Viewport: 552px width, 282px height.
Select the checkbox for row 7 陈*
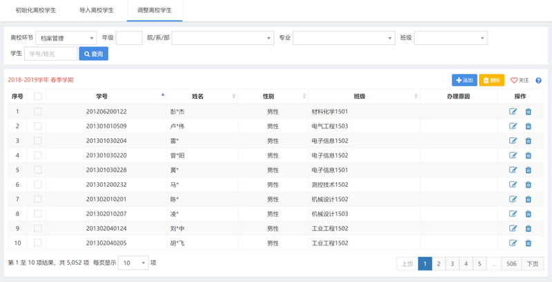click(38, 199)
